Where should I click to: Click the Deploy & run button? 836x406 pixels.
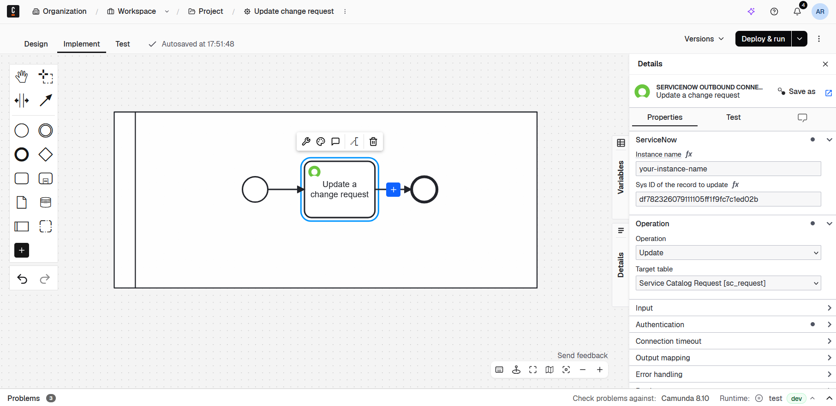pyautogui.click(x=763, y=39)
